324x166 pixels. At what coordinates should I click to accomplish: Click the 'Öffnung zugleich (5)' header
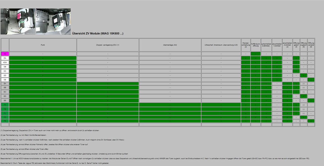pyautogui.click(x=303, y=45)
